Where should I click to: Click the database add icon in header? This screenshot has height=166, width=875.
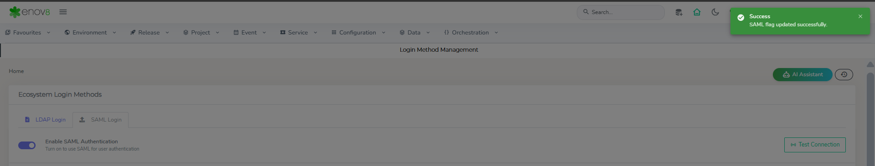click(x=678, y=12)
